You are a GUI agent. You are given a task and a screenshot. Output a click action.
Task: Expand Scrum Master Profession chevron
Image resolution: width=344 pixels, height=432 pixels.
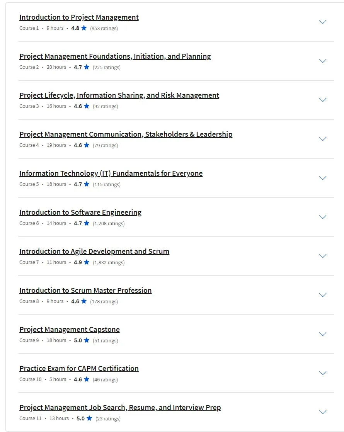(322, 295)
